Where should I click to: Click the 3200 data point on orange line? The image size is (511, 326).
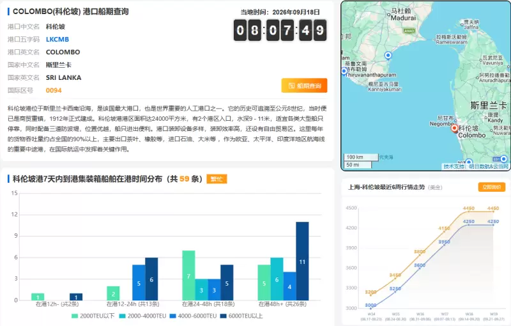pyautogui.click(x=371, y=295)
